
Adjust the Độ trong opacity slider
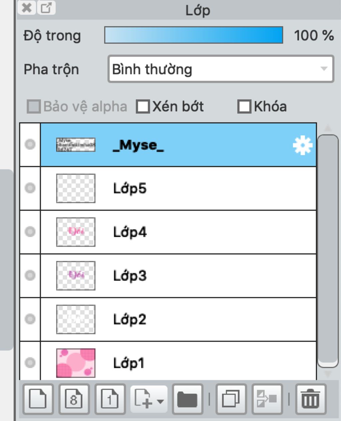[x=194, y=35]
